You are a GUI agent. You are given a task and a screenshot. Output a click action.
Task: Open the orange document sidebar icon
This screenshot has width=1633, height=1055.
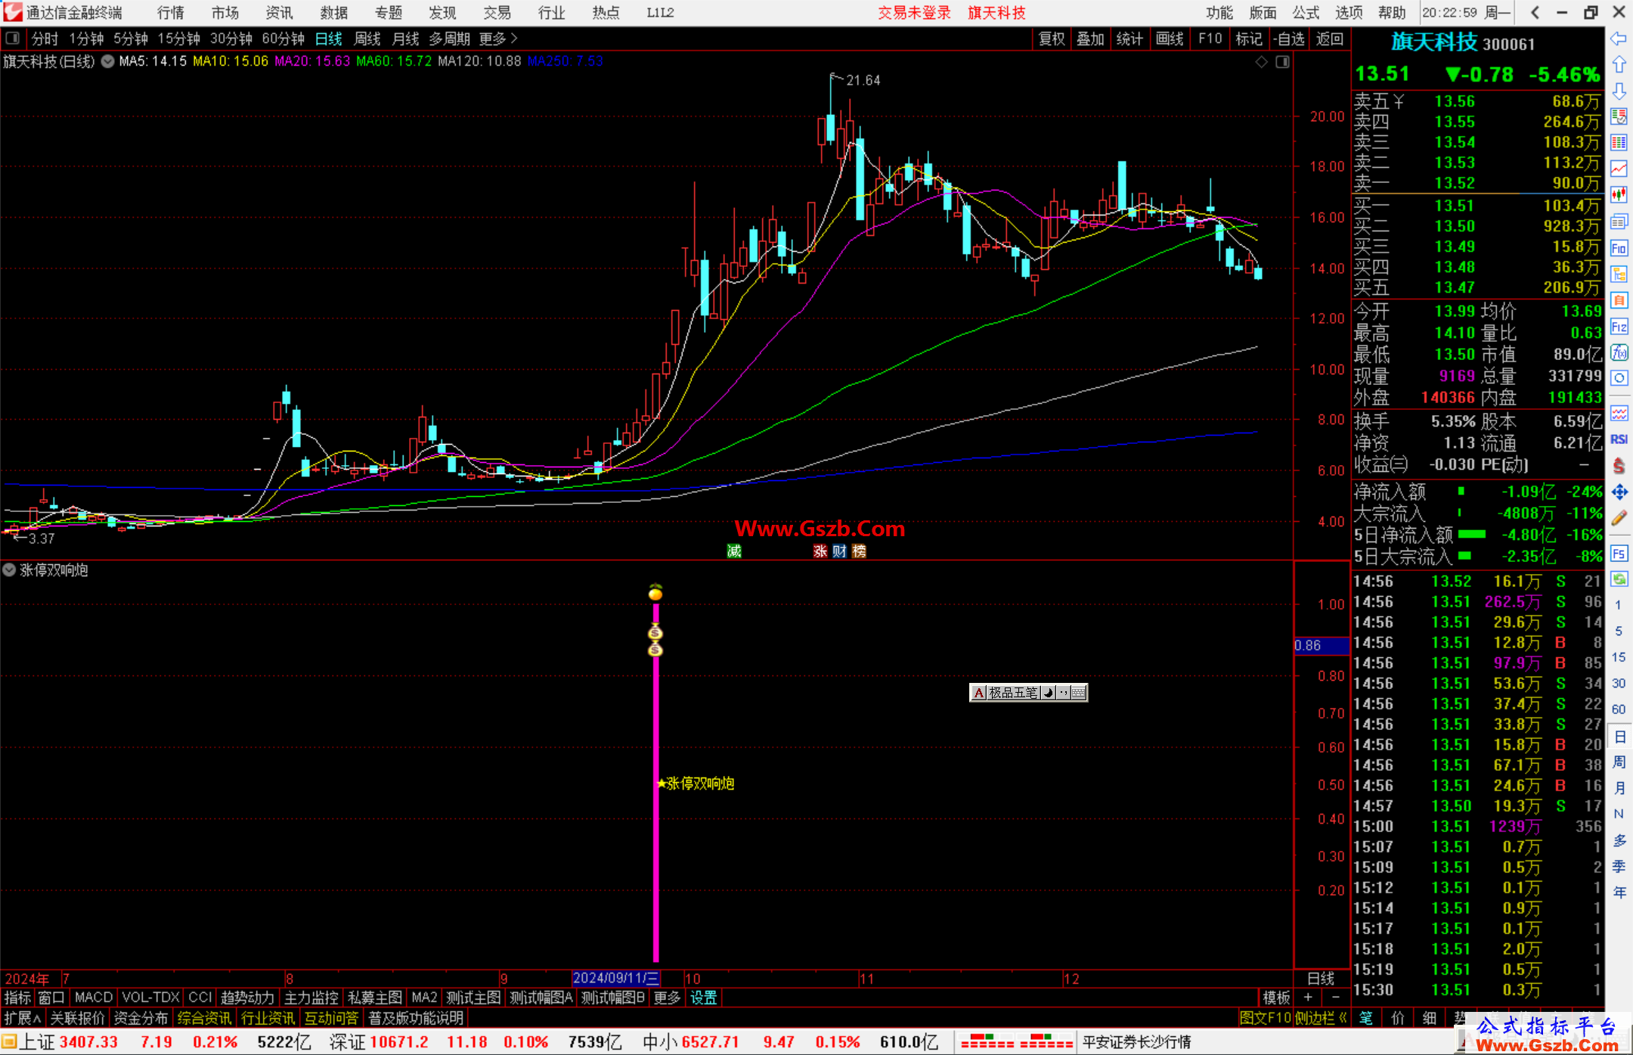point(1619,300)
